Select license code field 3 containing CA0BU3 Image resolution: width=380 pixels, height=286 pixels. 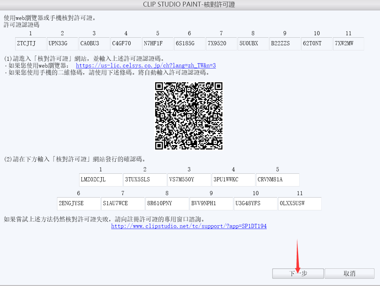tap(94, 44)
